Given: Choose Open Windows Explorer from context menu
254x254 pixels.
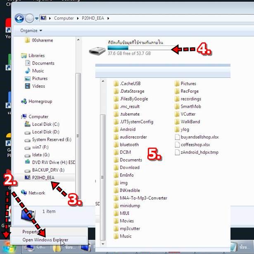Looking at the screenshot, I should [49, 240].
